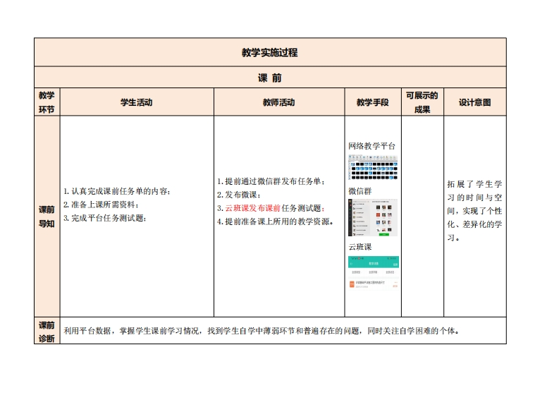Click the 微信群 screenshot thumbnail
This screenshot has height=395, width=559.
(372, 217)
